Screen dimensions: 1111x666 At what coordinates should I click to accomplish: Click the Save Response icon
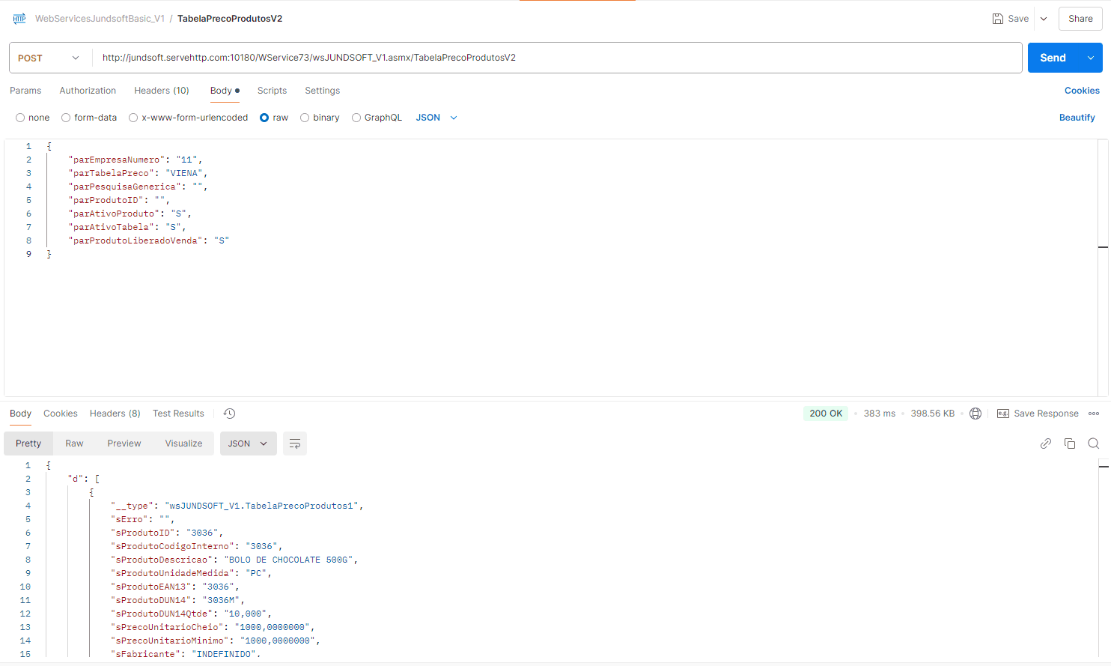tap(1003, 414)
